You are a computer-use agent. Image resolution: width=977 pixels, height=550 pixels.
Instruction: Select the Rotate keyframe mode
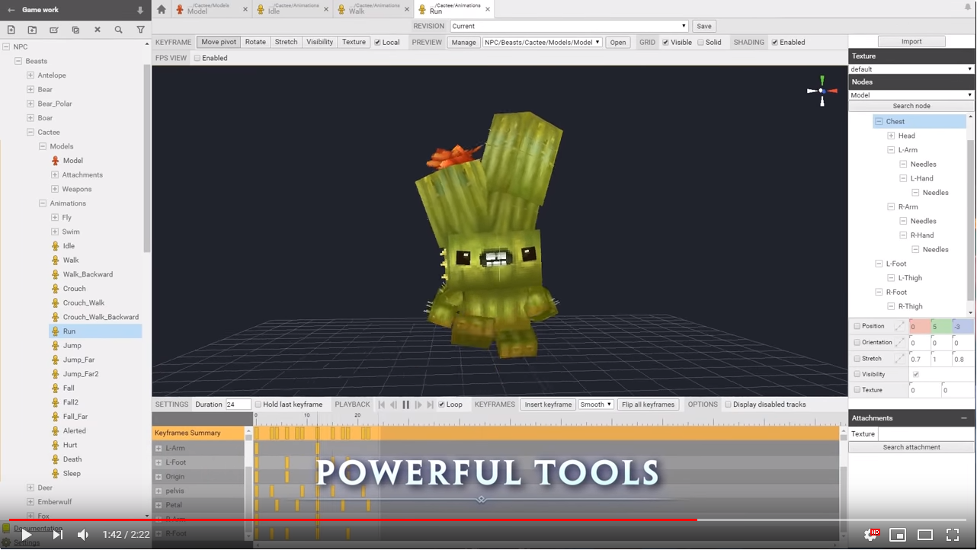[255, 42]
